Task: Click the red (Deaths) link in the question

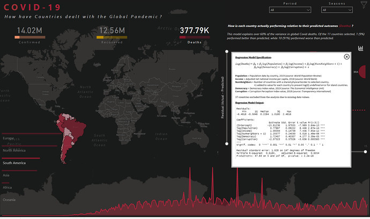Action: 345,26
